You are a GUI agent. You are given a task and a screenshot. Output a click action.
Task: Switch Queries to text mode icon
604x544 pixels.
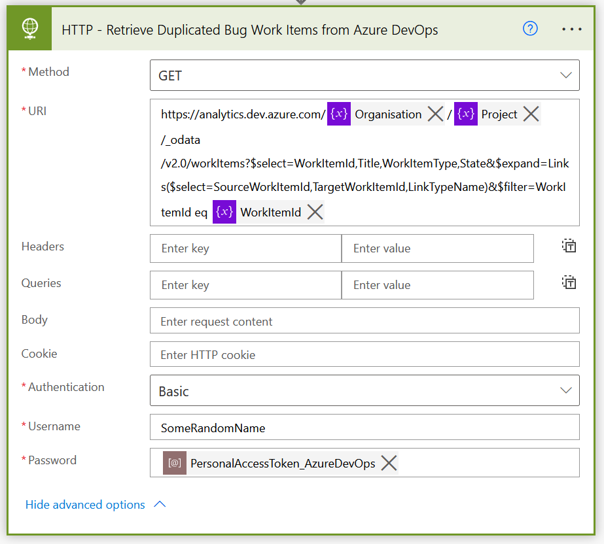569,282
